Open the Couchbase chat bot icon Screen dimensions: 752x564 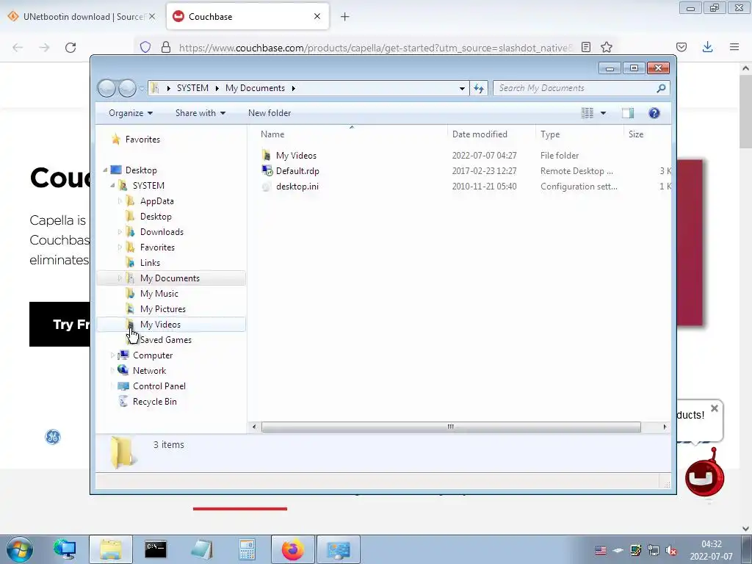pyautogui.click(x=704, y=477)
